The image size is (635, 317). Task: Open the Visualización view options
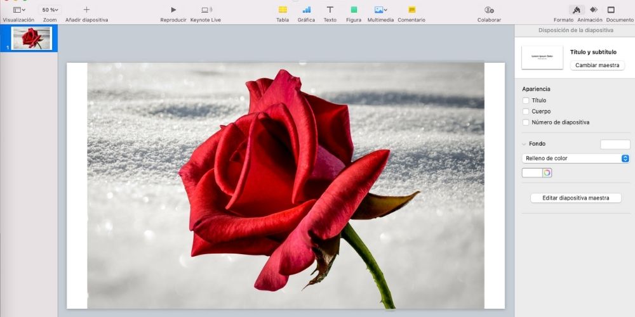pos(18,10)
